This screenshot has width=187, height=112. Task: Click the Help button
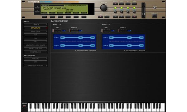point(128,4)
